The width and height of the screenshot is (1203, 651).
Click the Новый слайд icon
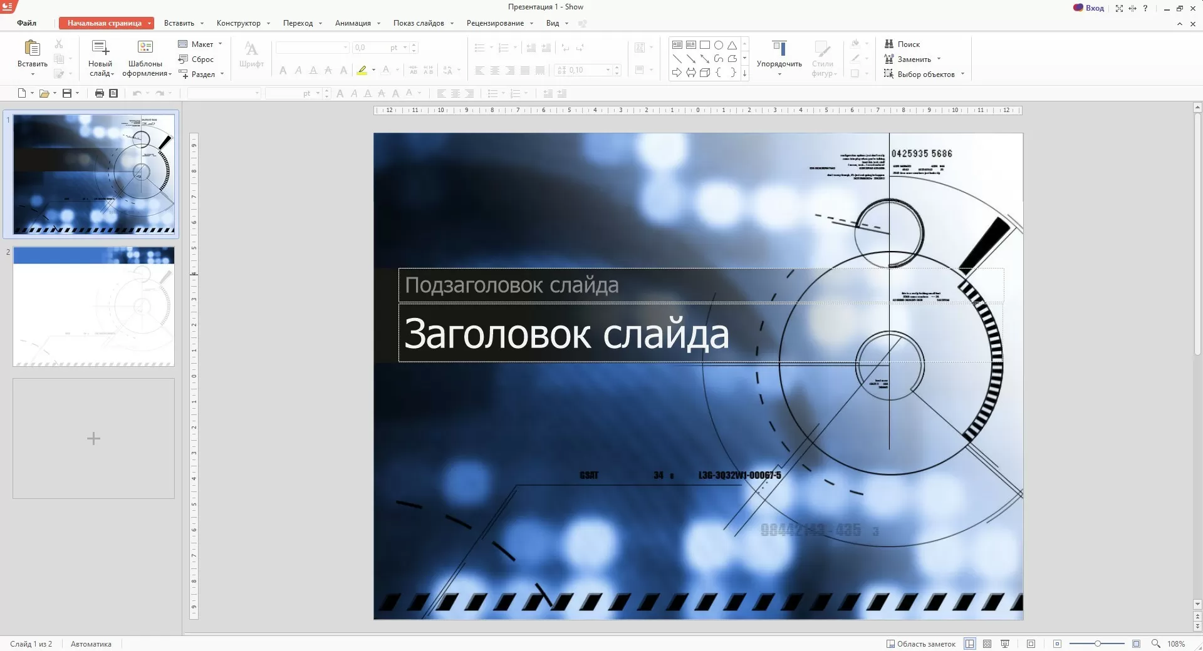(100, 48)
